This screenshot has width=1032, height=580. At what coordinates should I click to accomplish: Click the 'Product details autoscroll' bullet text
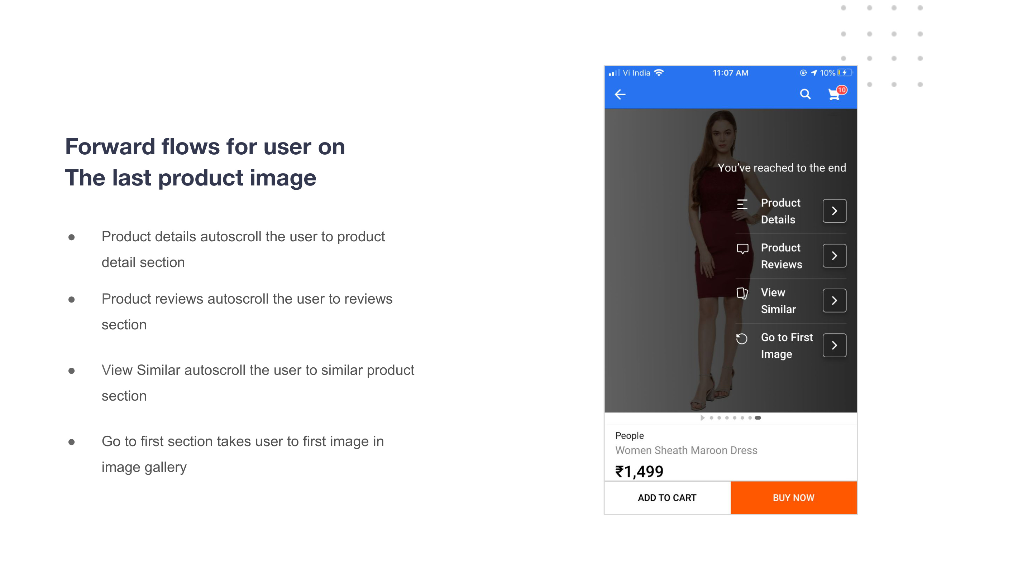point(243,250)
